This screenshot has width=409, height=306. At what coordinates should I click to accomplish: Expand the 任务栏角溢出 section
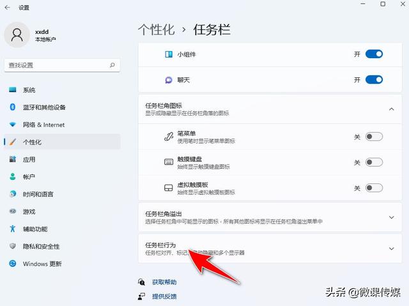tap(391, 217)
